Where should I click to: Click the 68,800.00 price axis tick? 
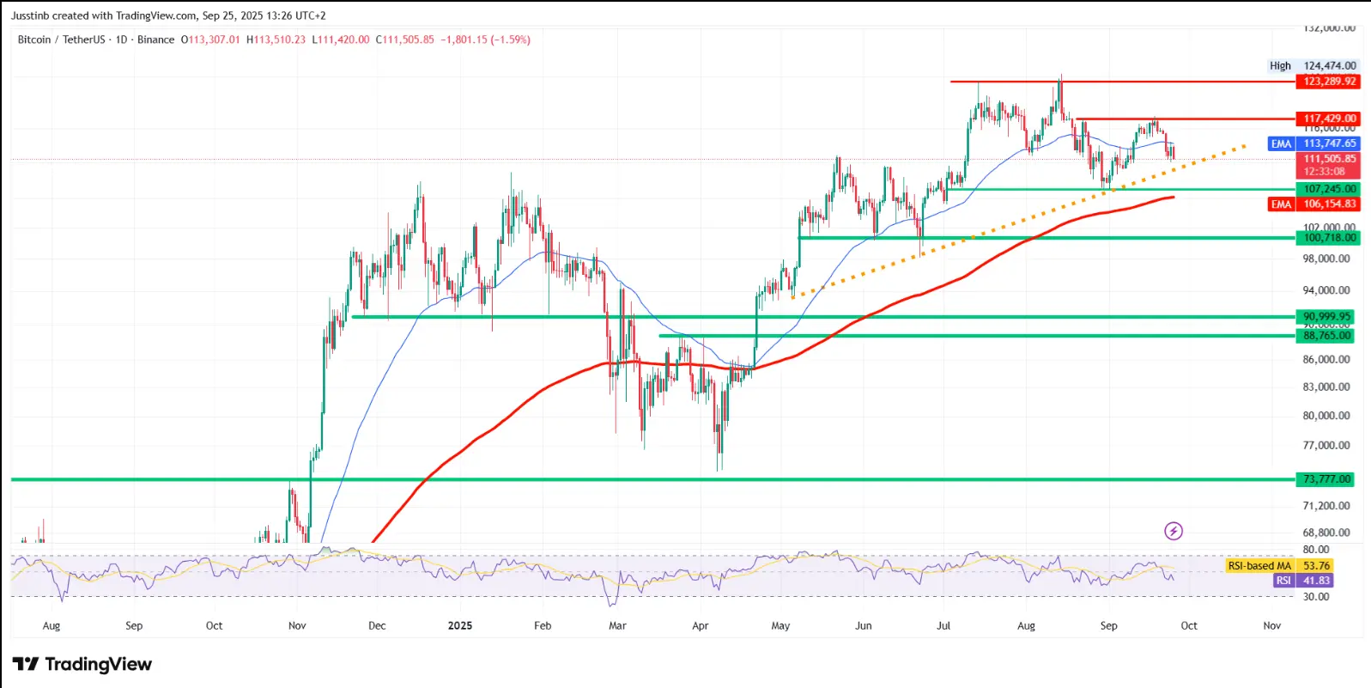[1326, 533]
